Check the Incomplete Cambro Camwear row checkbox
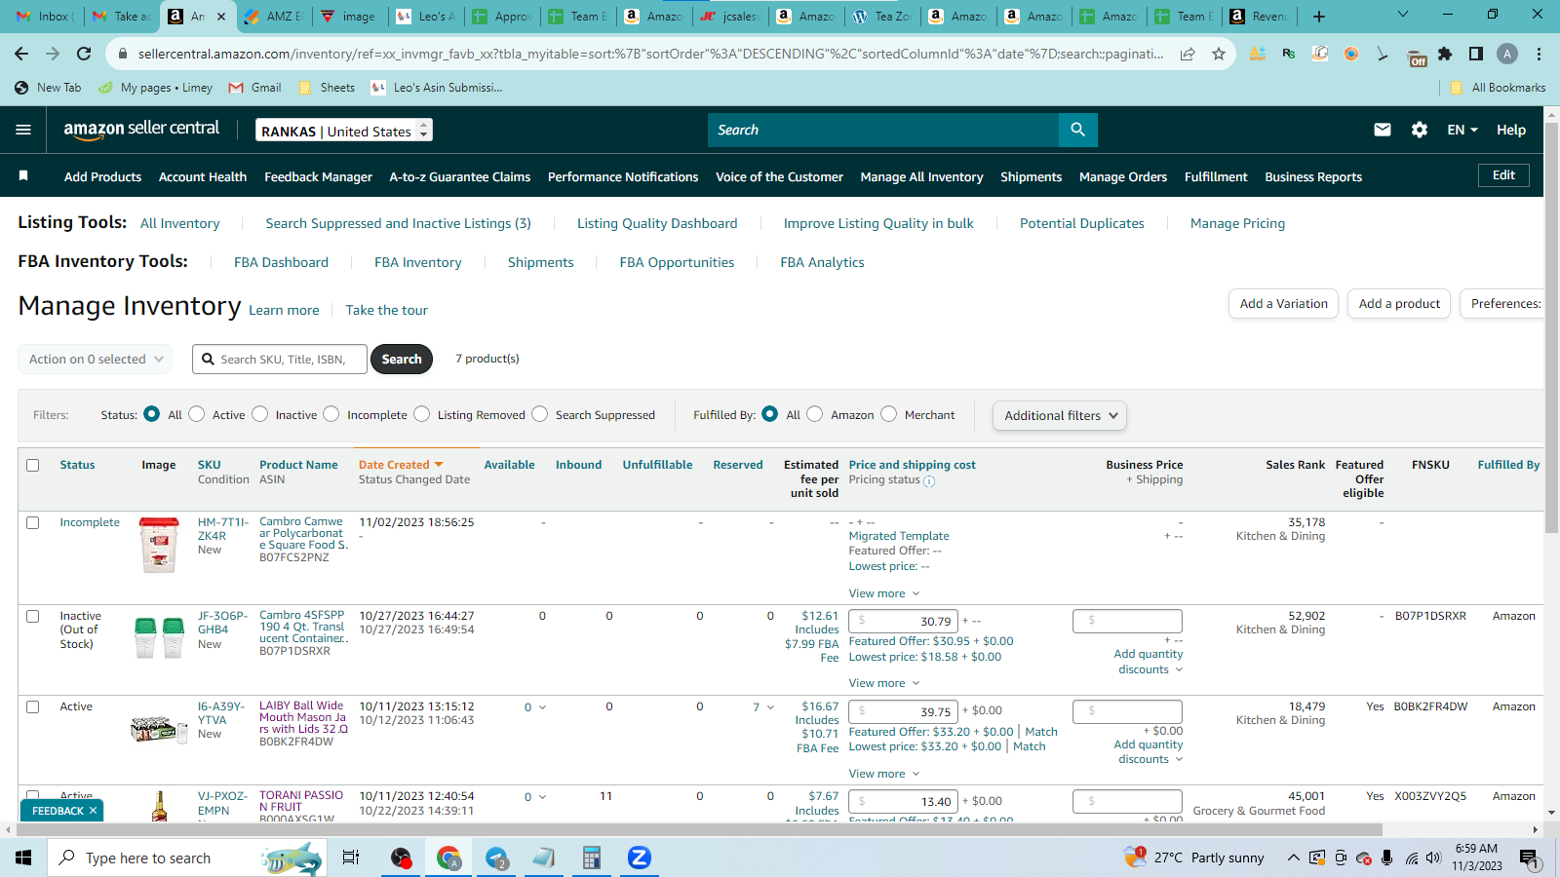Image resolution: width=1560 pixels, height=877 pixels. click(x=33, y=522)
